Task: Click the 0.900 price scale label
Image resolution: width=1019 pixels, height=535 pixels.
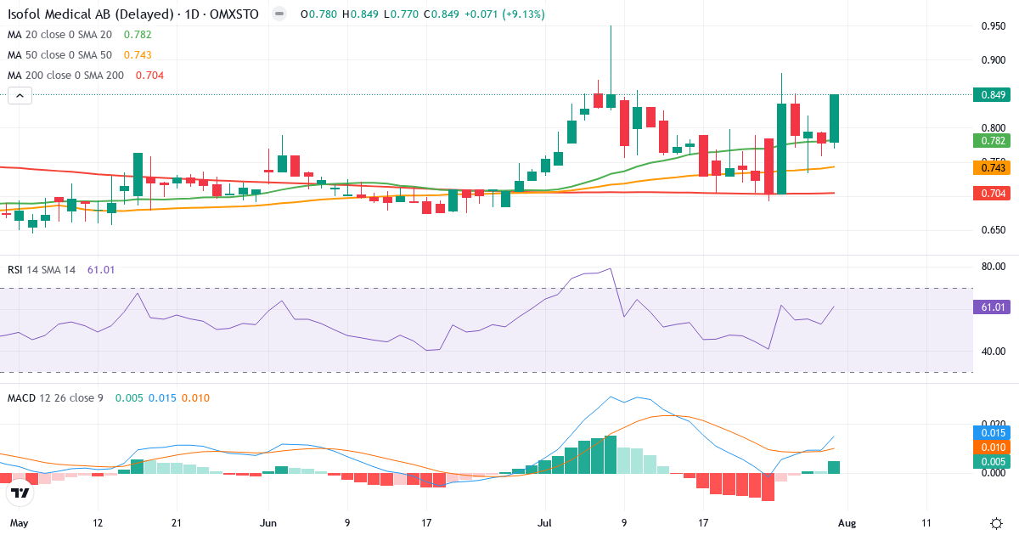Action: point(994,60)
